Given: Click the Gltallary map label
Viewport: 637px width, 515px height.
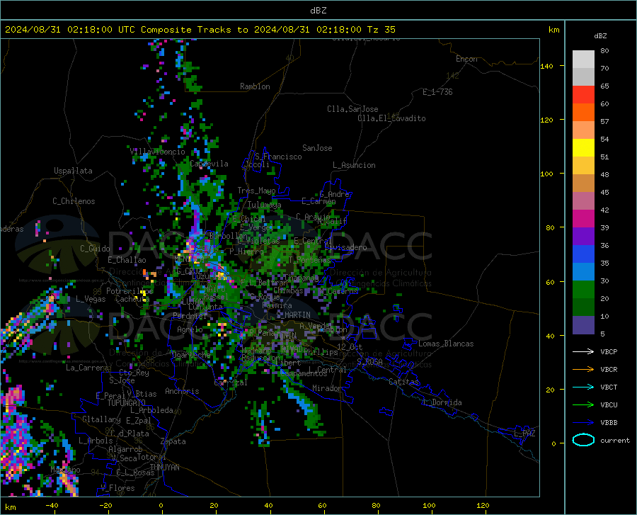Looking at the screenshot, I should (101, 419).
